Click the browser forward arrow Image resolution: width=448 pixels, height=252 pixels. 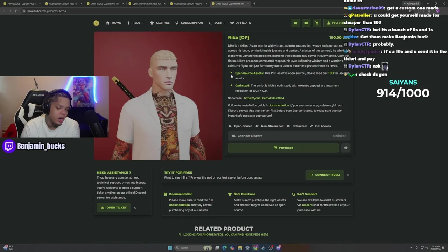pos(10,11)
